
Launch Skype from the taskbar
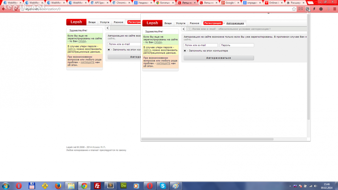click(x=163, y=186)
